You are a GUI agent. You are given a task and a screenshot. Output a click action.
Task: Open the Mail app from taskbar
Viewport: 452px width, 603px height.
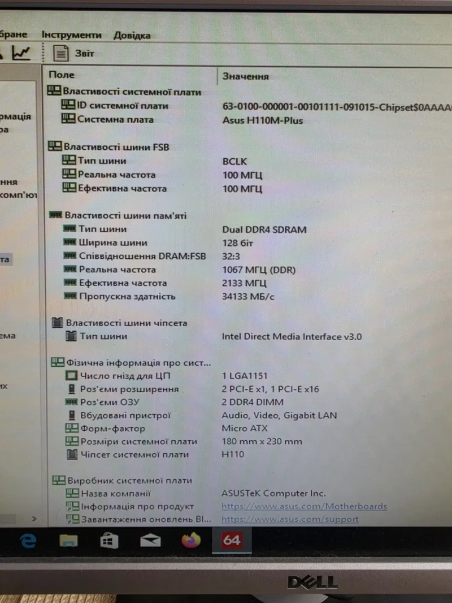click(x=150, y=541)
